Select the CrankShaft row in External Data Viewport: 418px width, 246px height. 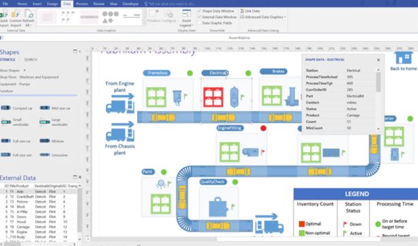coord(39,196)
